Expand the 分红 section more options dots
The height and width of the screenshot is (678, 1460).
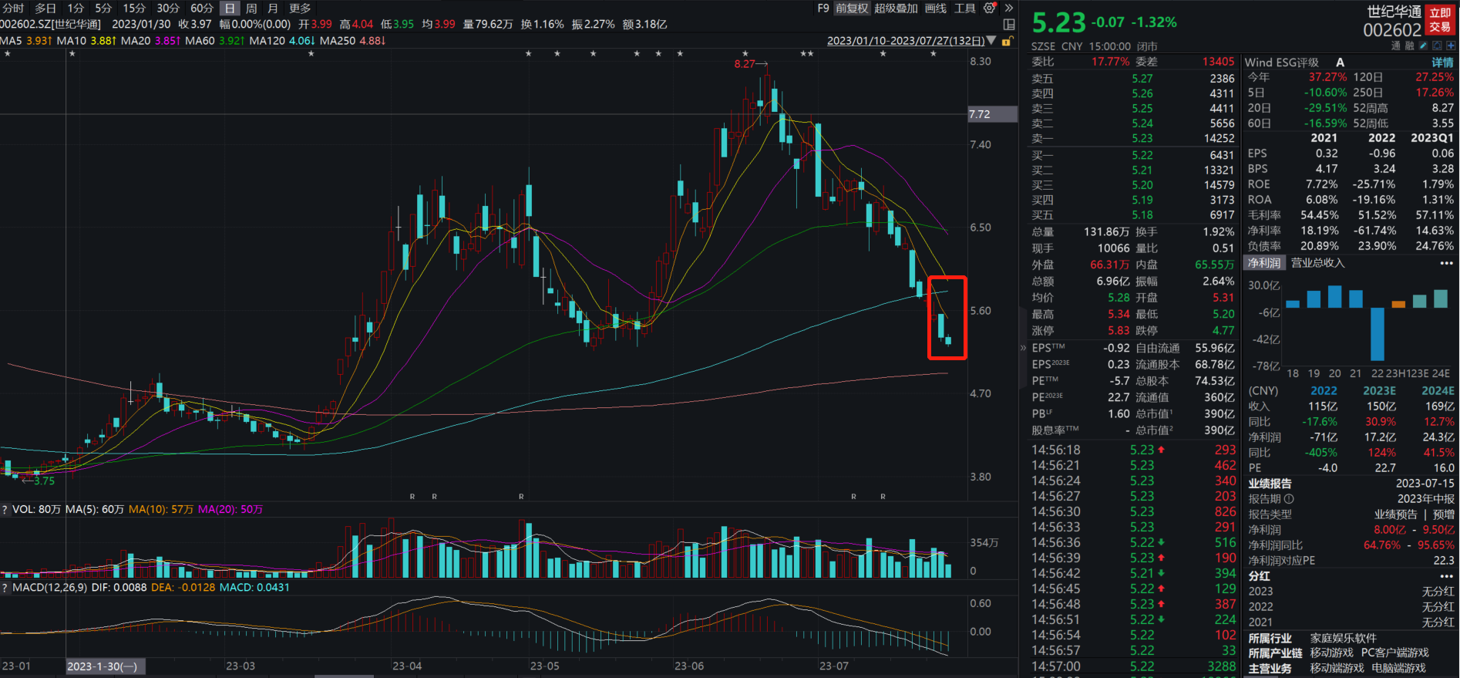1446,576
